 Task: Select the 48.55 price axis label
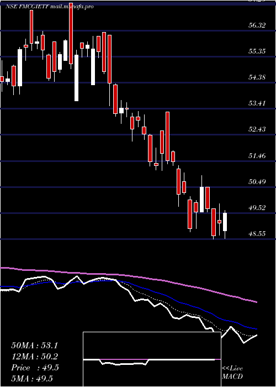[x=257, y=234]
